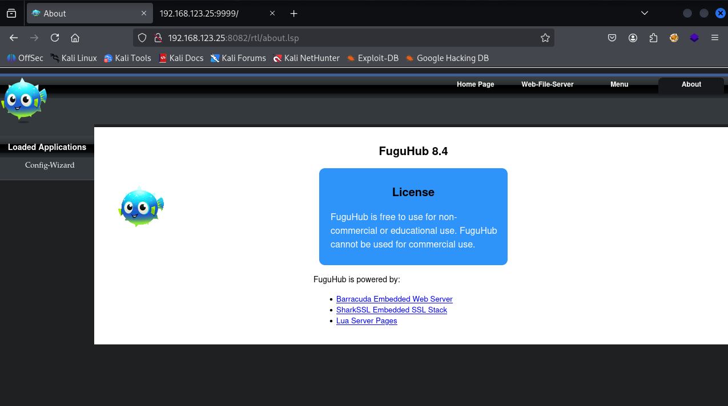Open the Barracuda Embedded Web Server link
728x406 pixels.
pyautogui.click(x=394, y=299)
